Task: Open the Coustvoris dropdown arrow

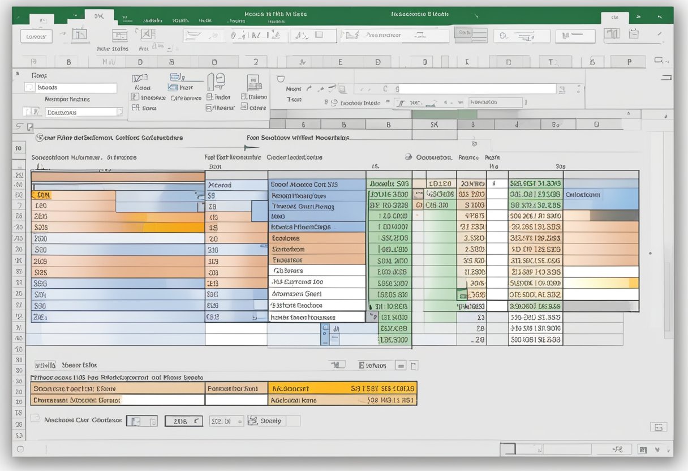Action: point(119,112)
